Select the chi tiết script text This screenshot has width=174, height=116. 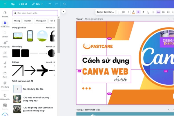[121, 79]
